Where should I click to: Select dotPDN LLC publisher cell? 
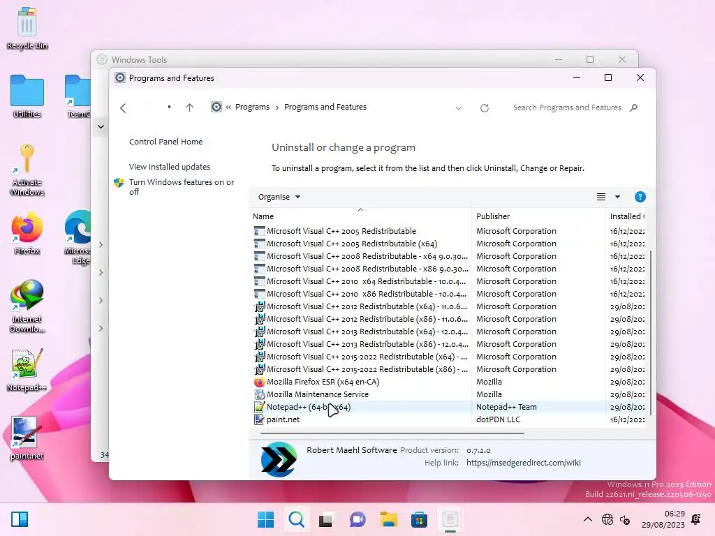pyautogui.click(x=498, y=419)
